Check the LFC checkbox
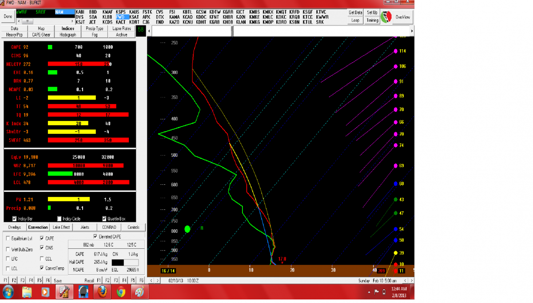The height and width of the screenshot is (303, 533). tap(8, 259)
